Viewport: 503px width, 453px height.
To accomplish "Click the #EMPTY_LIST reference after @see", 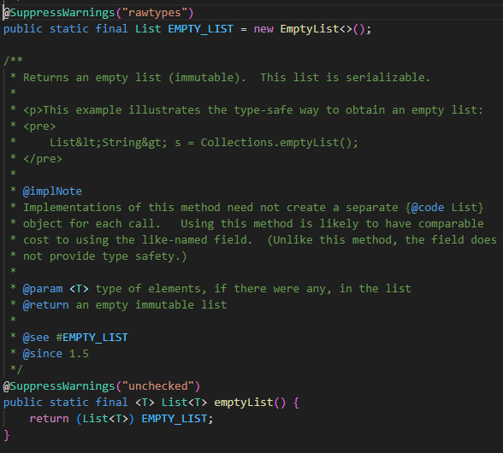I will [92, 338].
